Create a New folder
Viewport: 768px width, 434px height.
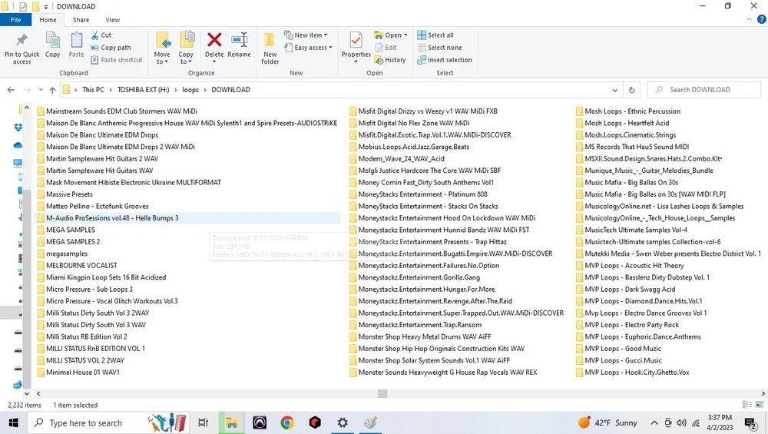click(270, 48)
